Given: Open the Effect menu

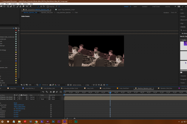Looking at the screenshot, I should tap(7, 4).
